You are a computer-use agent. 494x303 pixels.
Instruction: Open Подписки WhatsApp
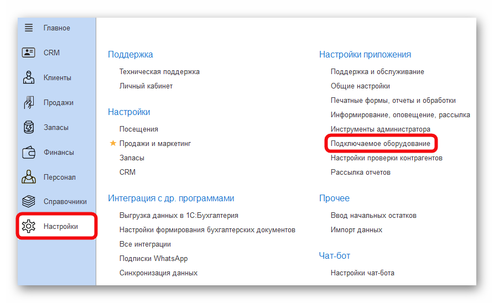pos(153,259)
